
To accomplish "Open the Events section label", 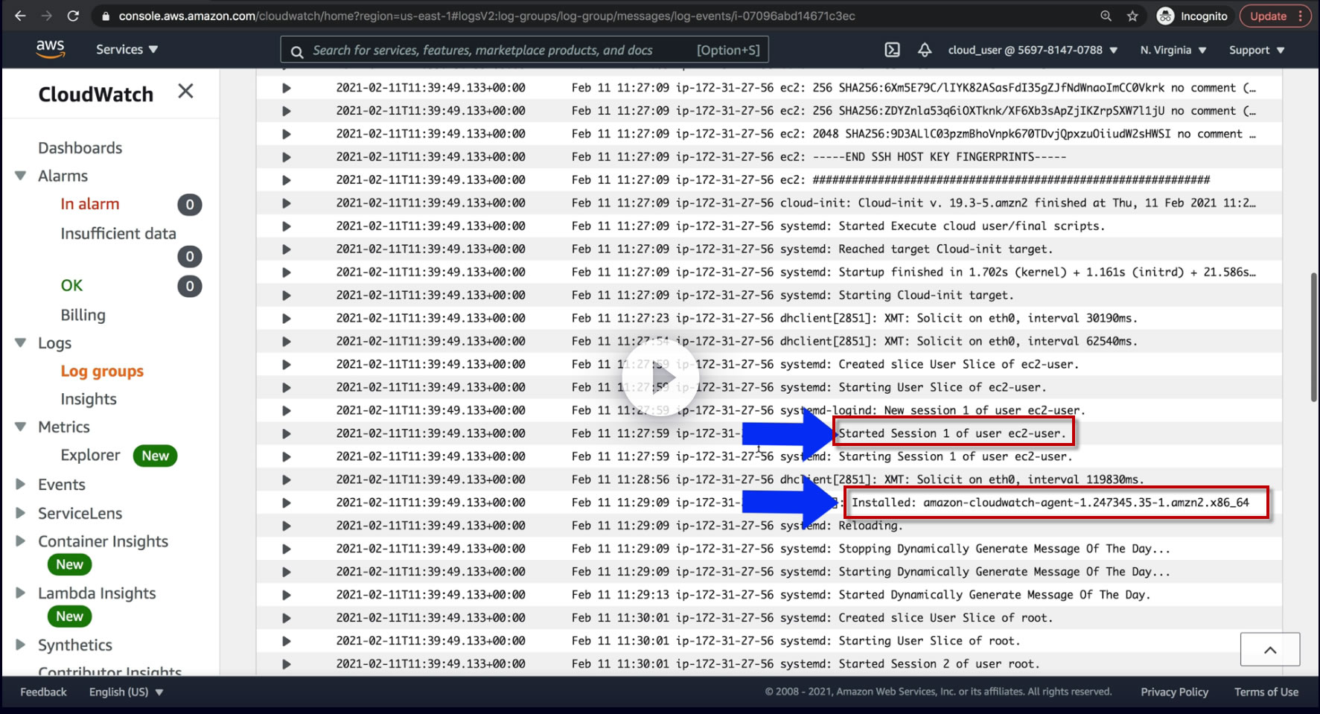I will tap(62, 484).
